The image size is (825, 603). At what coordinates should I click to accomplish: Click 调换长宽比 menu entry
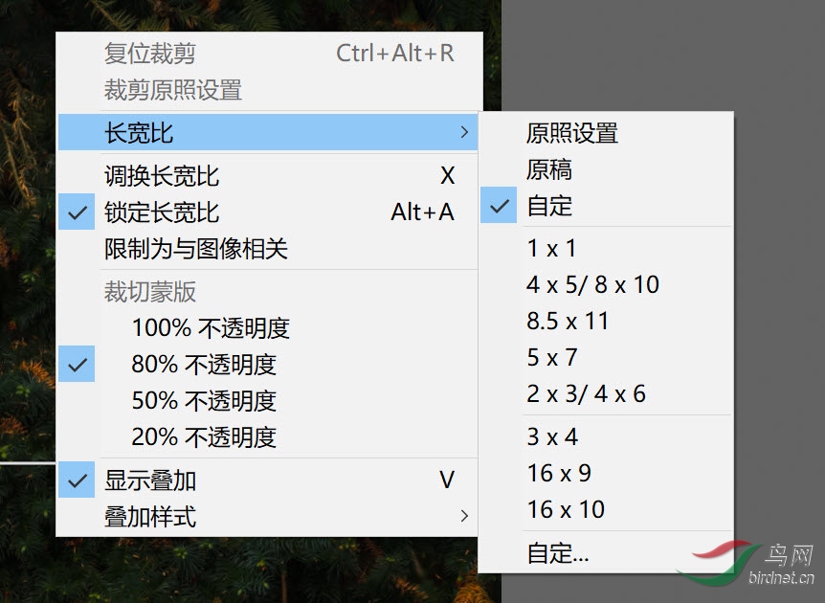coord(268,176)
